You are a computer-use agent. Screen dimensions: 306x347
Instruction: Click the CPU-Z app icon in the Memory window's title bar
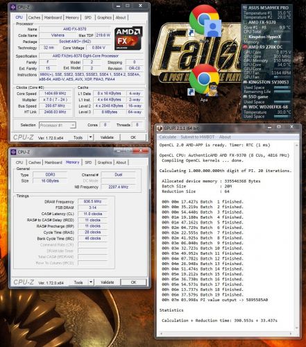pos(13,152)
